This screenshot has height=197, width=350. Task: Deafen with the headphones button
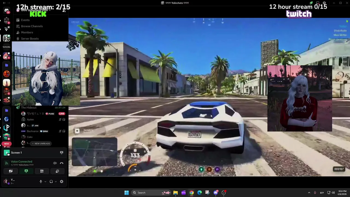[51, 181]
